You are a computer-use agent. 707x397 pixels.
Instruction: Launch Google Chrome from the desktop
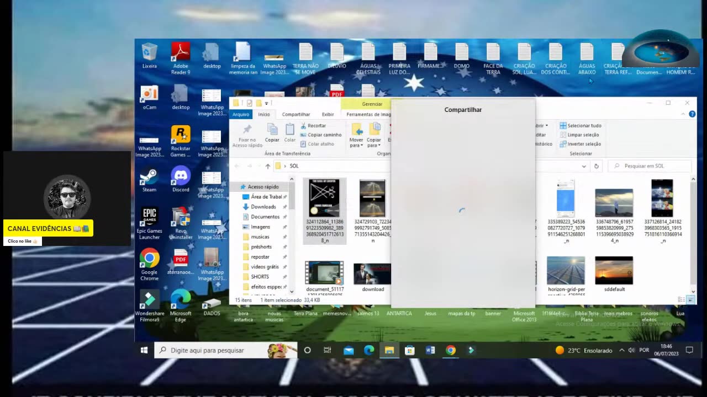click(149, 265)
